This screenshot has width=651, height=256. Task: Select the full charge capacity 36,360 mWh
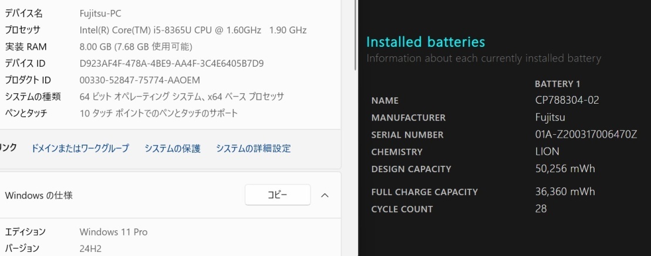click(x=565, y=192)
